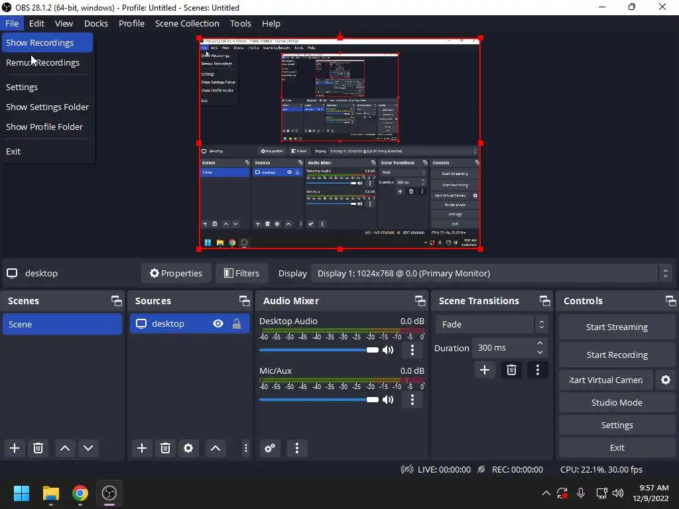Image resolution: width=679 pixels, height=509 pixels.
Task: Open Settings from Controls panel
Action: (617, 425)
